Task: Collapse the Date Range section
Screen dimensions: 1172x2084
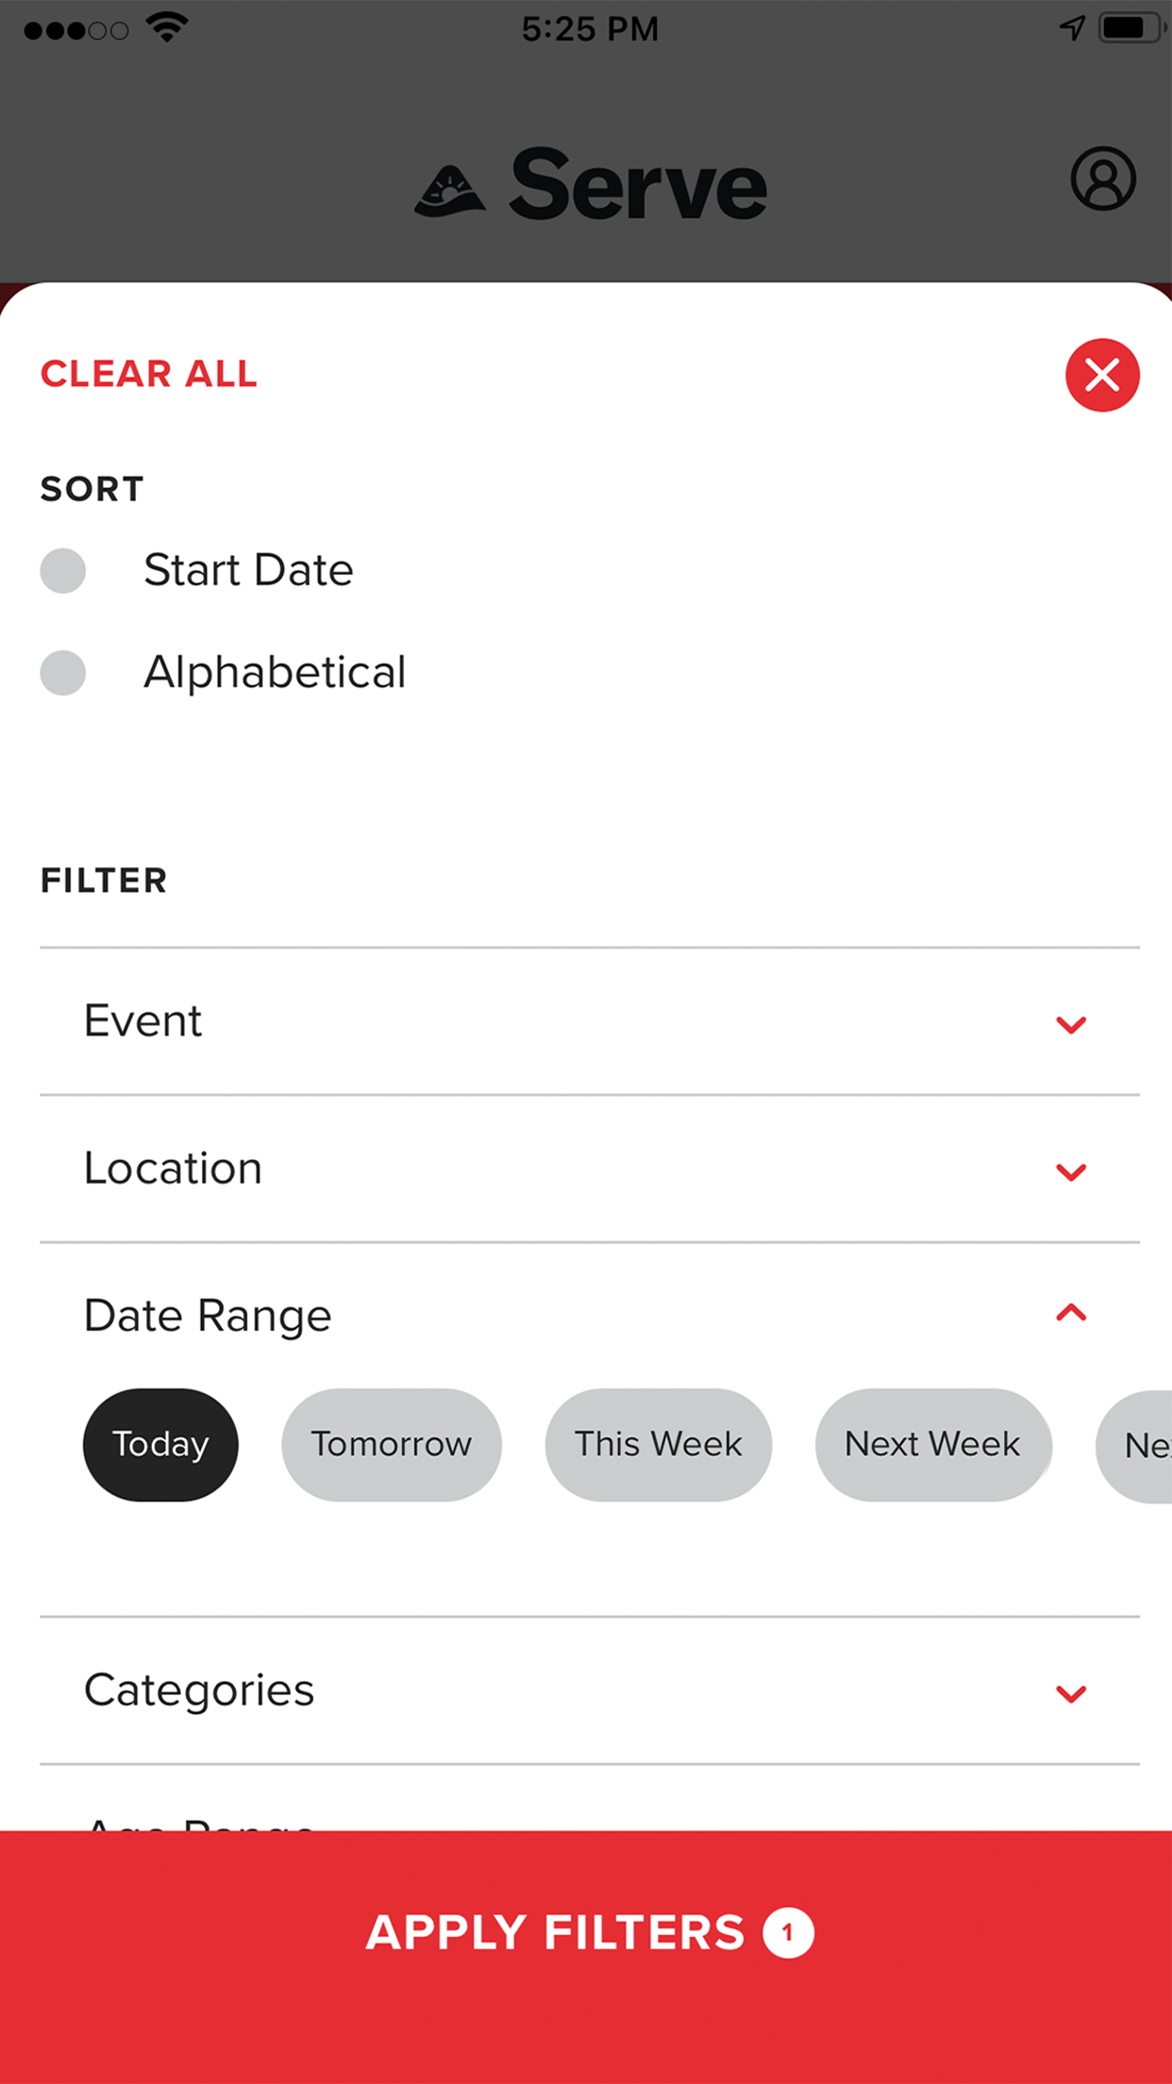Action: tap(1071, 1313)
